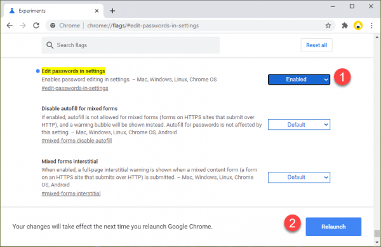Open the yellow profile avatar
381x247 pixels.
click(358, 25)
